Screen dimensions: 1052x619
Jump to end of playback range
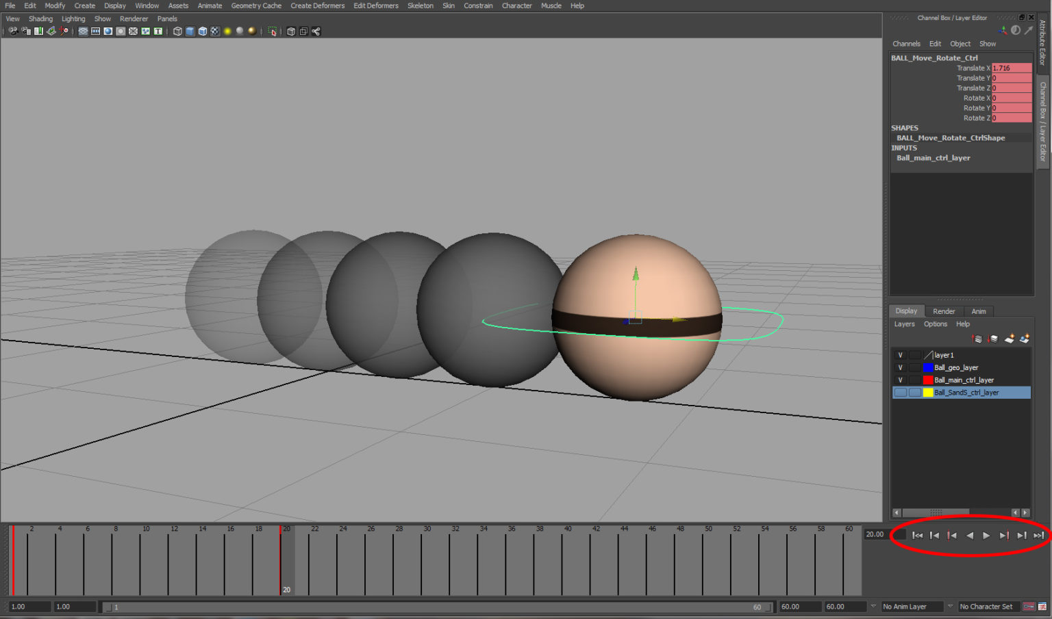(x=1038, y=536)
